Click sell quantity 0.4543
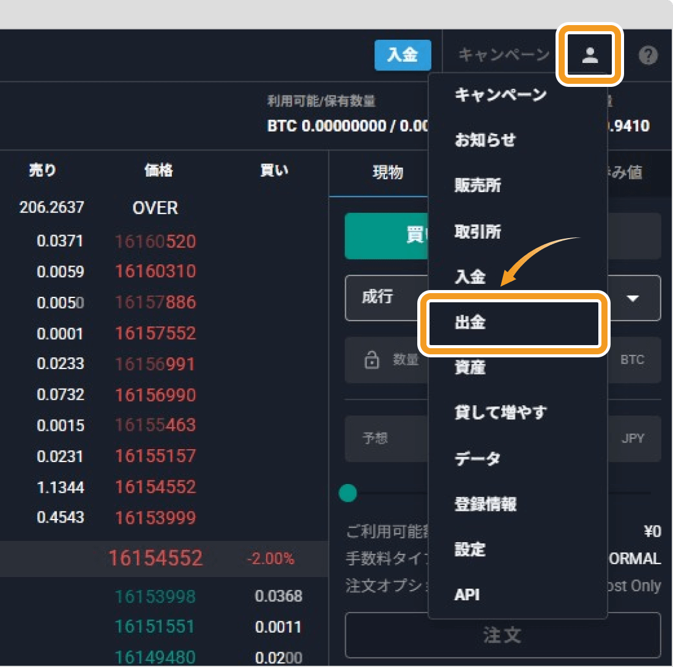The width and height of the screenshot is (673, 667). [x=61, y=518]
